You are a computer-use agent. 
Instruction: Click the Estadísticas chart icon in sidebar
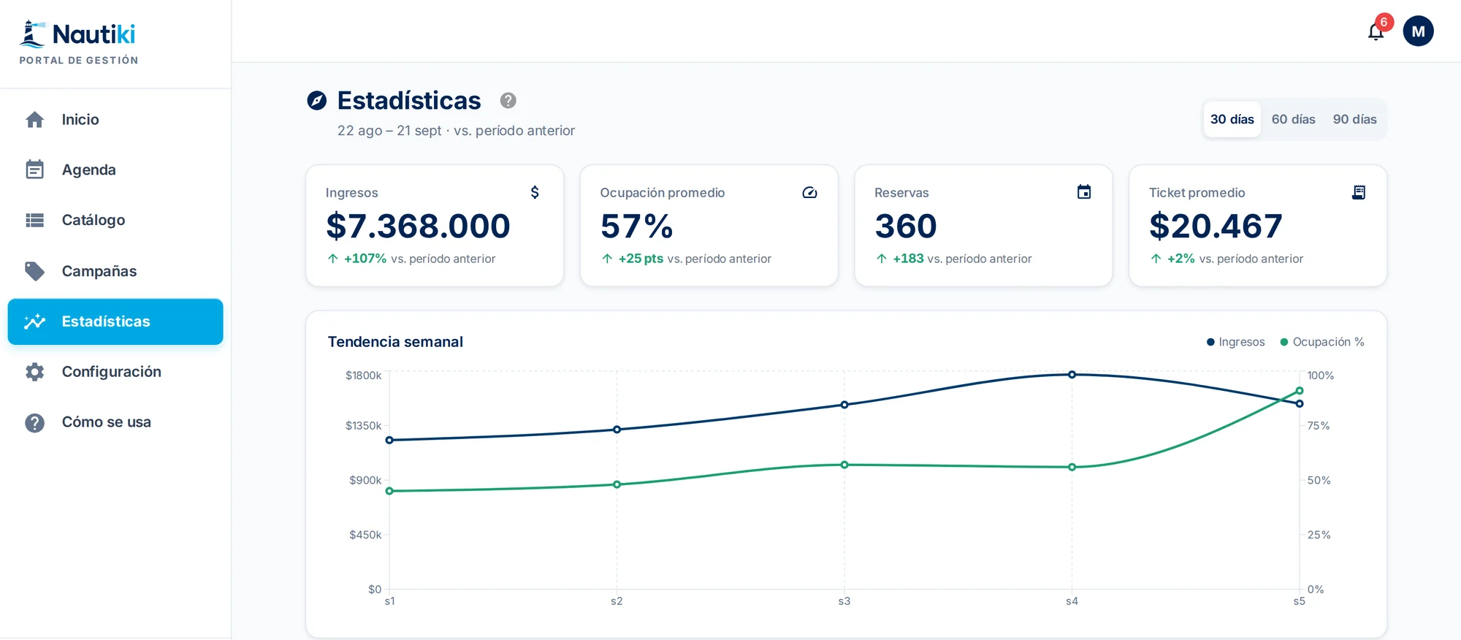pos(34,321)
